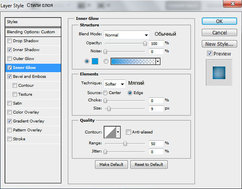Click the New Style... button
This screenshot has height=189, width=242.
pos(219,44)
